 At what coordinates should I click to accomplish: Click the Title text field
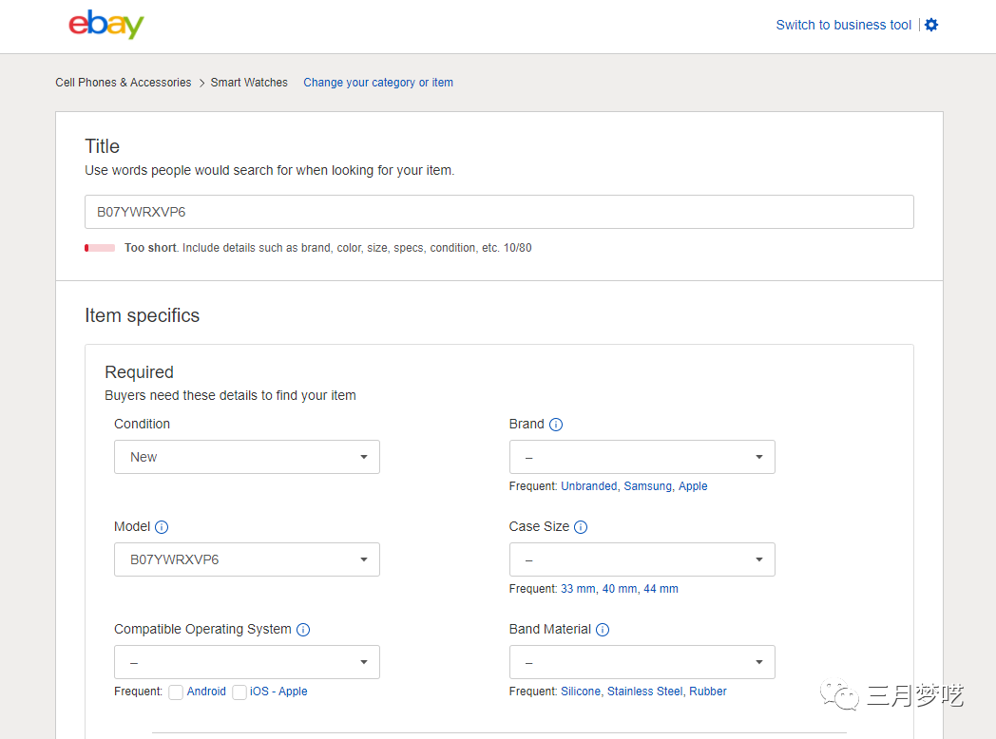499,212
